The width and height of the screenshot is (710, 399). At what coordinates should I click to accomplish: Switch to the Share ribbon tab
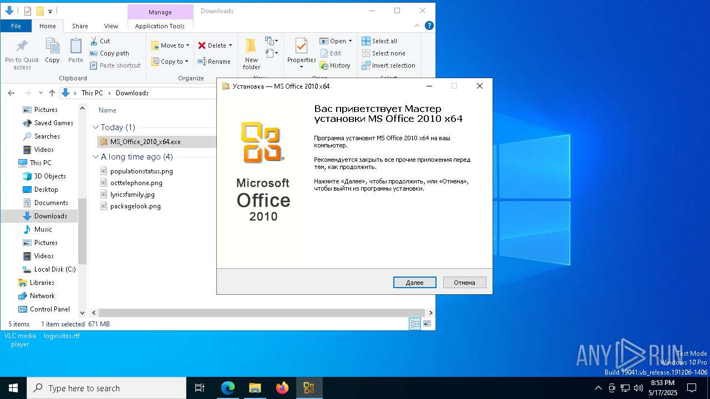point(80,26)
